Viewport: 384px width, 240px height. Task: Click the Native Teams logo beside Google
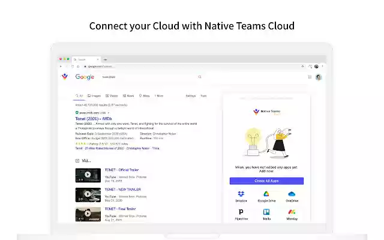(x=65, y=77)
